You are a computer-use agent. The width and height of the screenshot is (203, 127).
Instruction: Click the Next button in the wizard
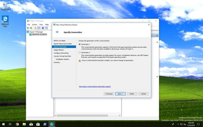click(120, 94)
